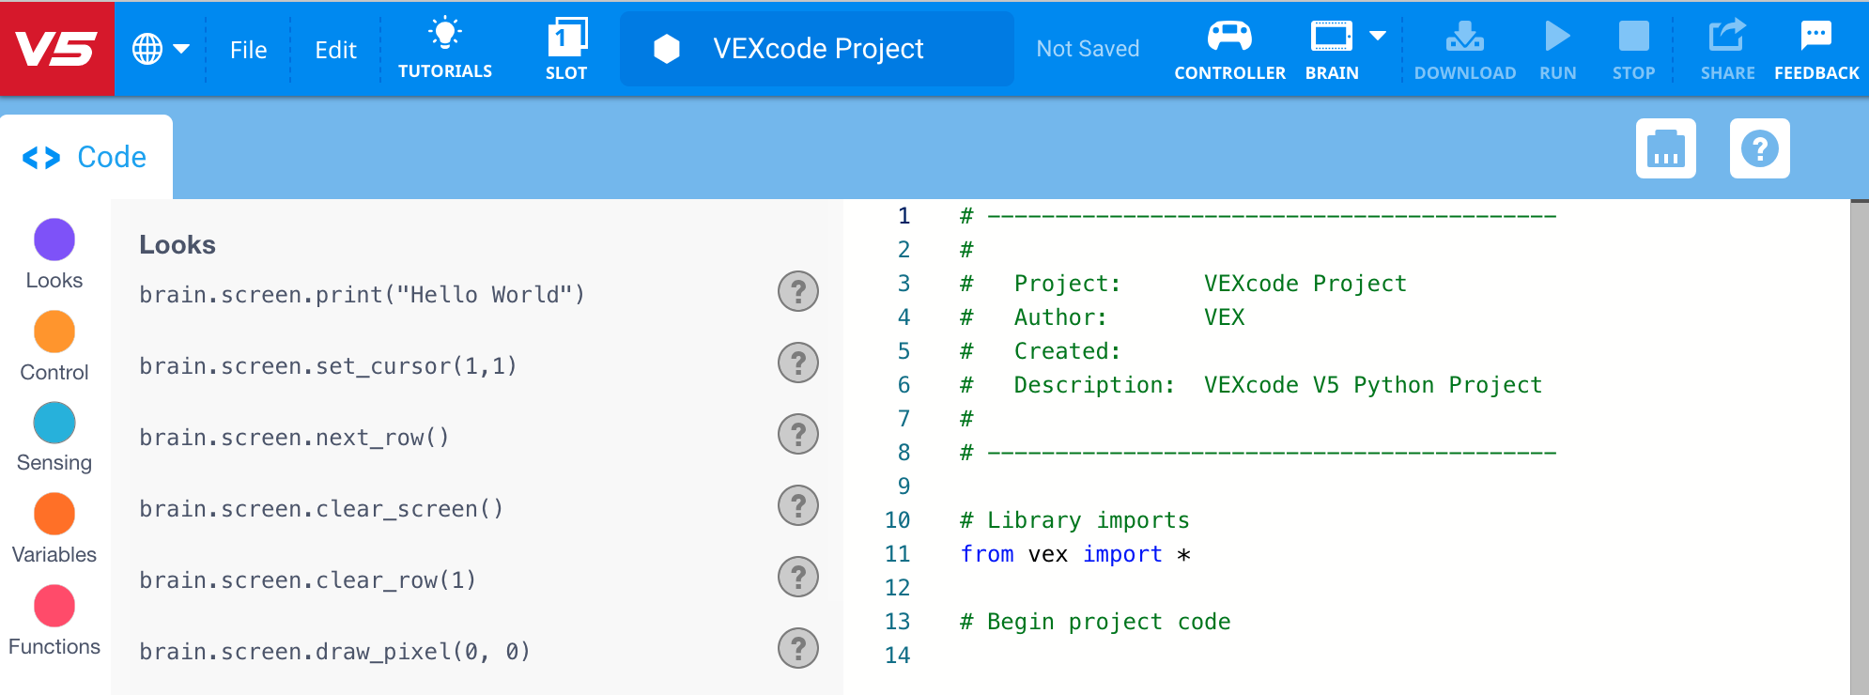Expand the language globe dropdown

162,49
